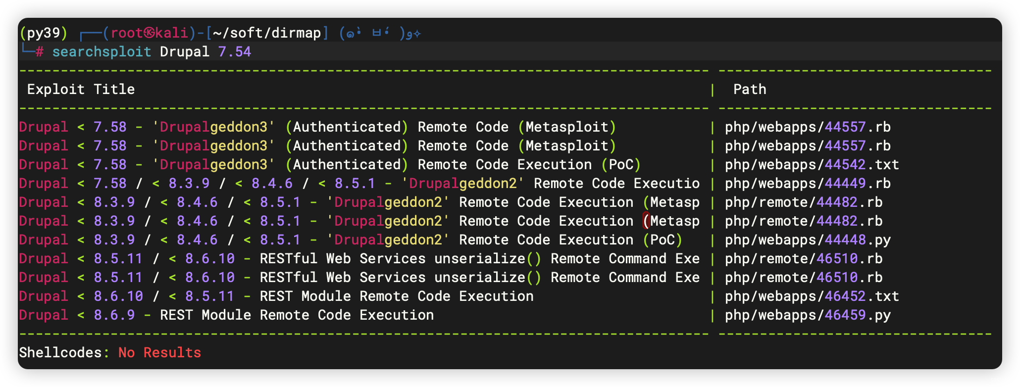Image resolution: width=1020 pixels, height=387 pixels.
Task: Click the Path column header
Action: [750, 90]
